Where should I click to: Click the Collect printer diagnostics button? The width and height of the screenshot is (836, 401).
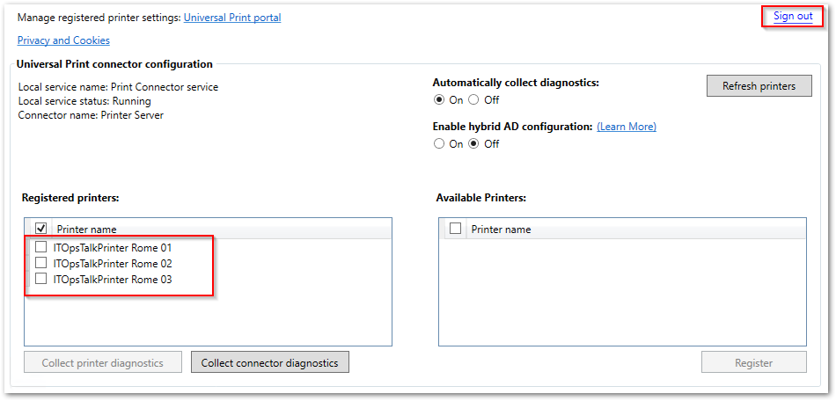pos(102,362)
